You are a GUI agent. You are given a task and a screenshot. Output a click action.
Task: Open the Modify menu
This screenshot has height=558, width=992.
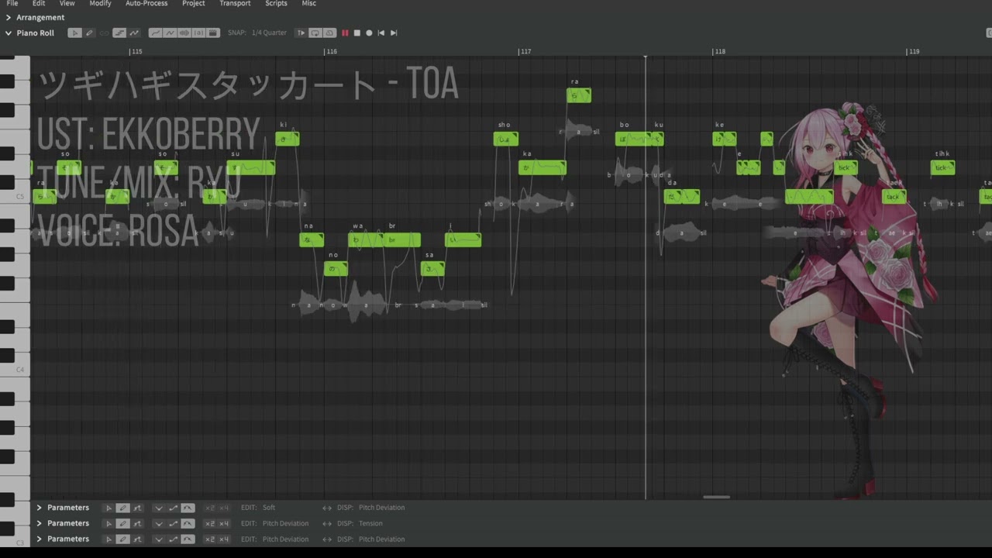pos(100,3)
